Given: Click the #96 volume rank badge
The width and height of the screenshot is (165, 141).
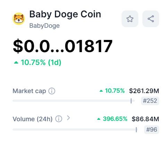Looking at the screenshot, I should point(151,130).
